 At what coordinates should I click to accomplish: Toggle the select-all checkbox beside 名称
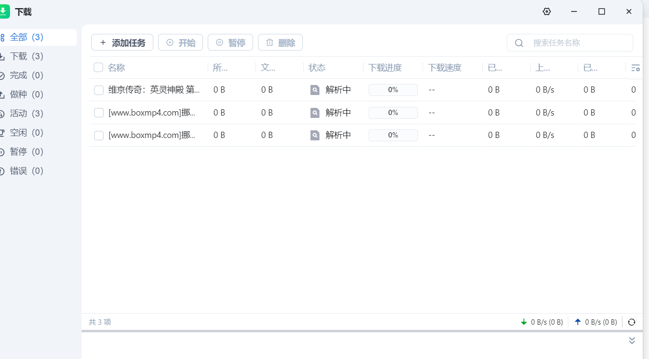click(98, 67)
